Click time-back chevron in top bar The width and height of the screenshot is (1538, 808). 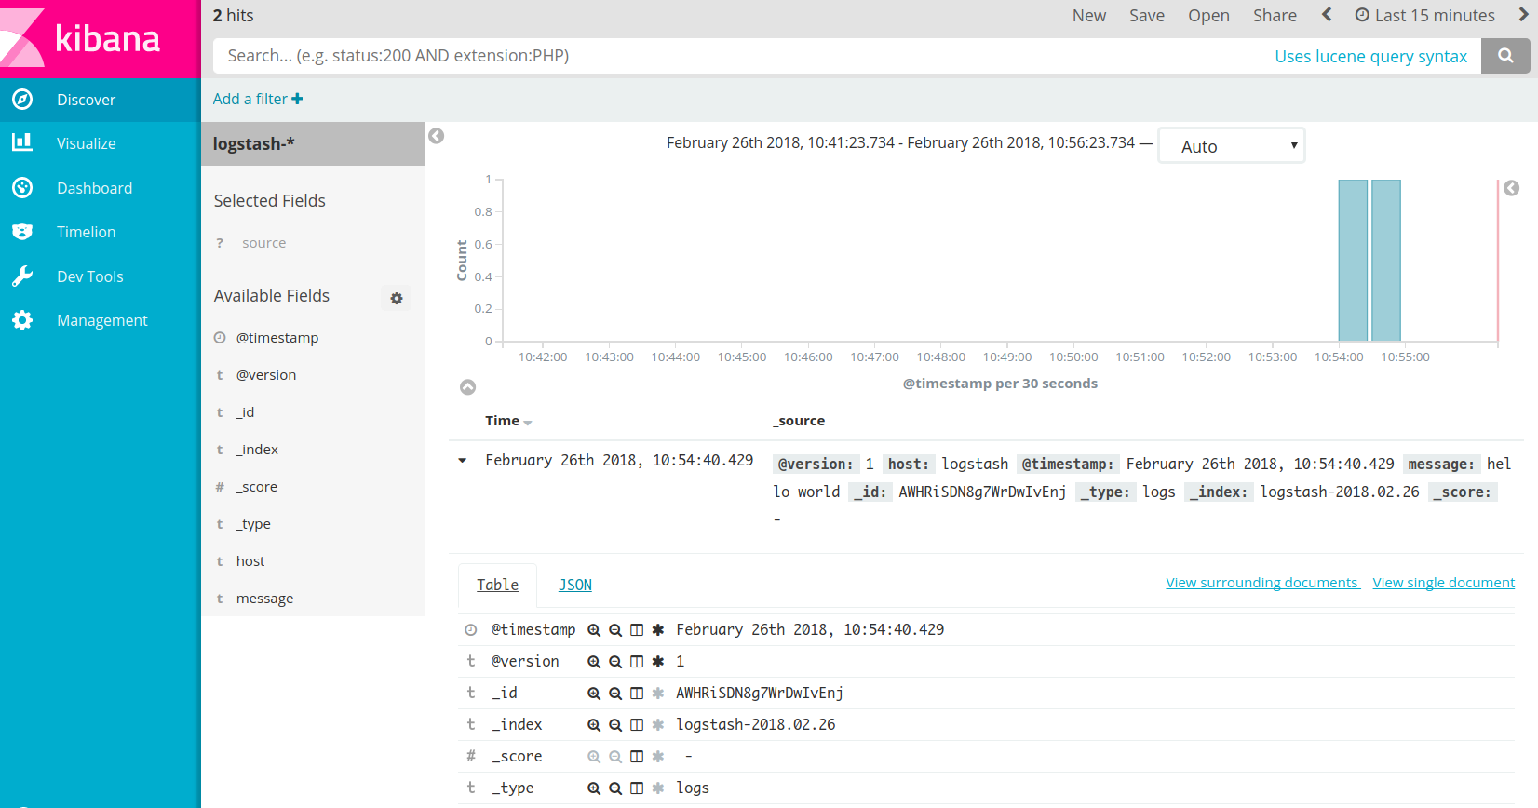coord(1327,15)
